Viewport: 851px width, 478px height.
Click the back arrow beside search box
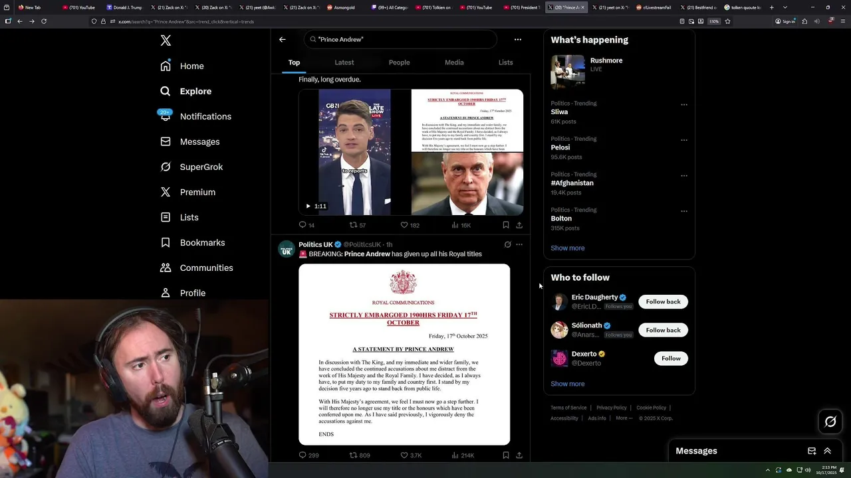click(283, 39)
